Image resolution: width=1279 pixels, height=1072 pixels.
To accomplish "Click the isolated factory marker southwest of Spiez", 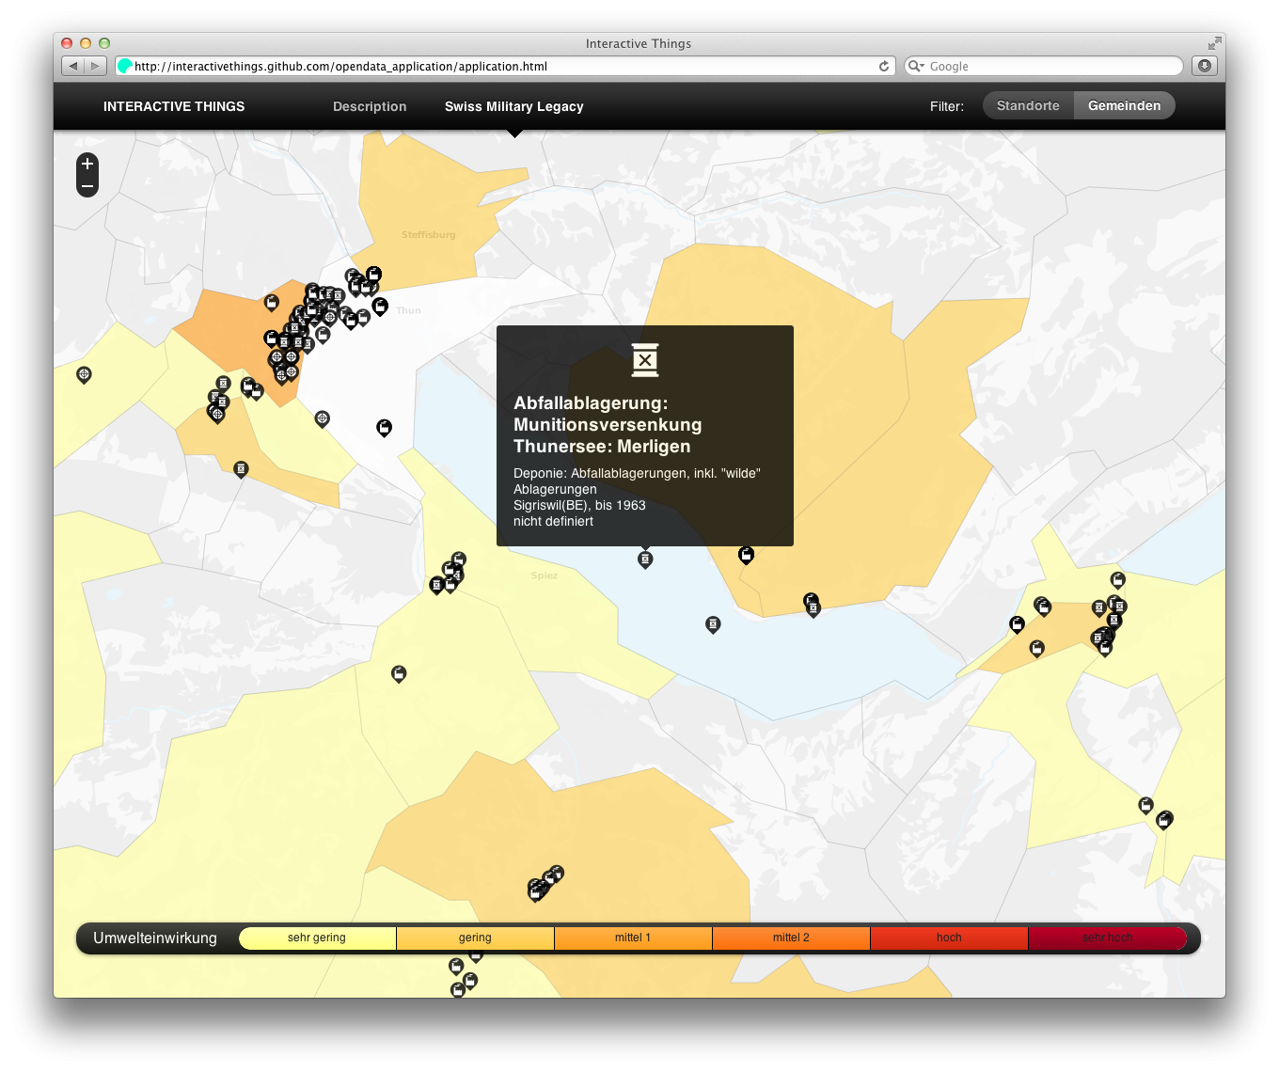I will [x=399, y=673].
